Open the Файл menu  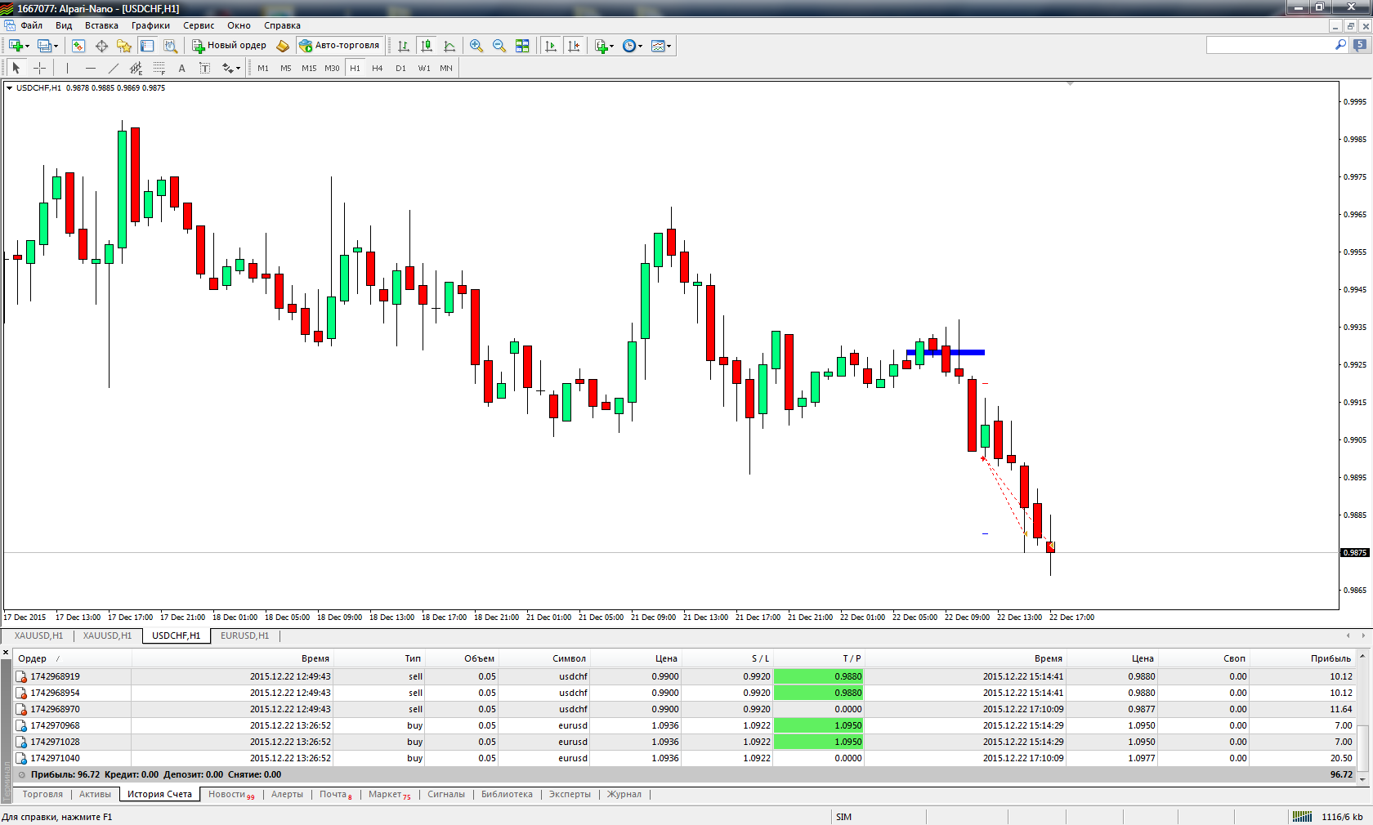tap(31, 25)
